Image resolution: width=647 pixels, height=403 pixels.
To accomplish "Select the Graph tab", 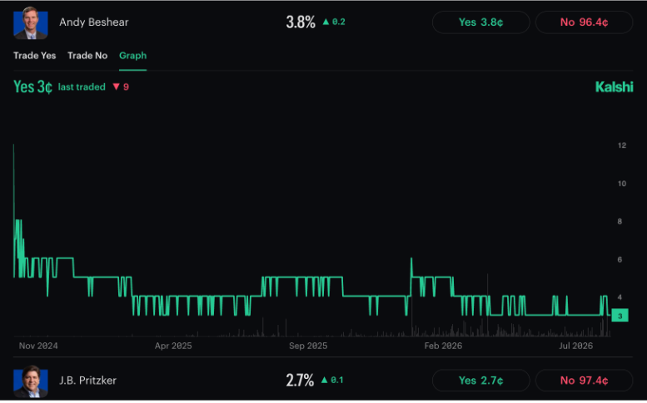I will [133, 56].
